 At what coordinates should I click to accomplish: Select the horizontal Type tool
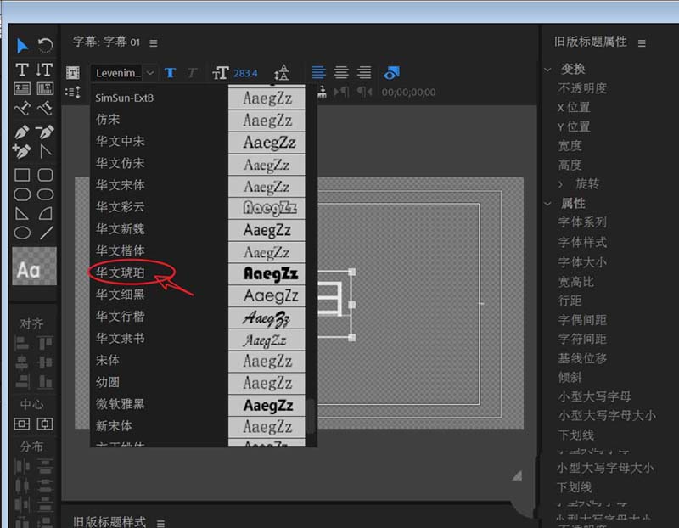coord(22,70)
